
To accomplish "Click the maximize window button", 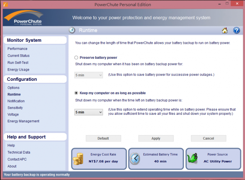I will [227, 3].
